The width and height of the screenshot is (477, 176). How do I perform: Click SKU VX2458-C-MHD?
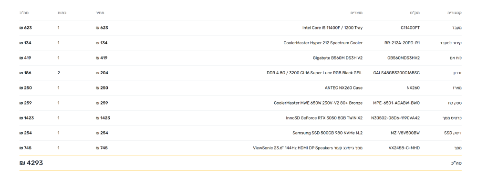(x=404, y=148)
